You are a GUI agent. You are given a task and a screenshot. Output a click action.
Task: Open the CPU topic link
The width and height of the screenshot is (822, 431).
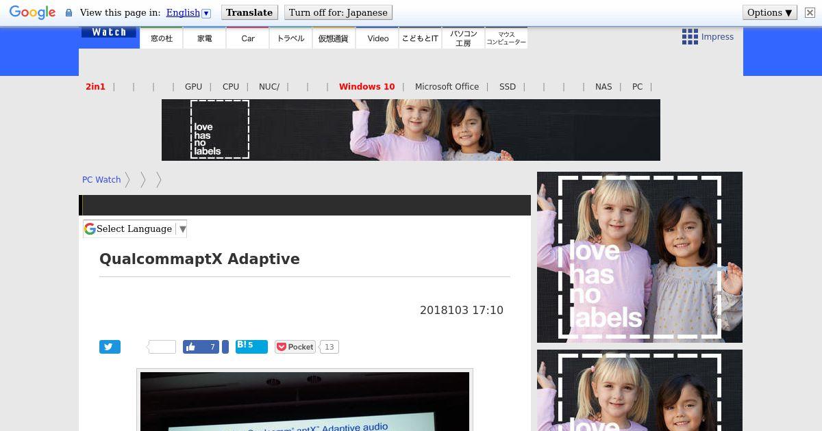[x=231, y=87]
